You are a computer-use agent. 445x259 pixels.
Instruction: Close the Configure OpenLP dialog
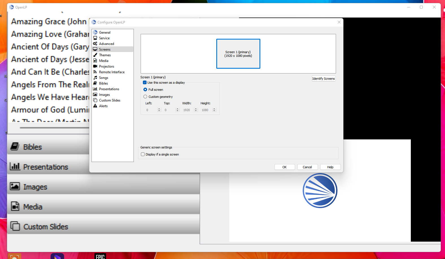tap(339, 22)
